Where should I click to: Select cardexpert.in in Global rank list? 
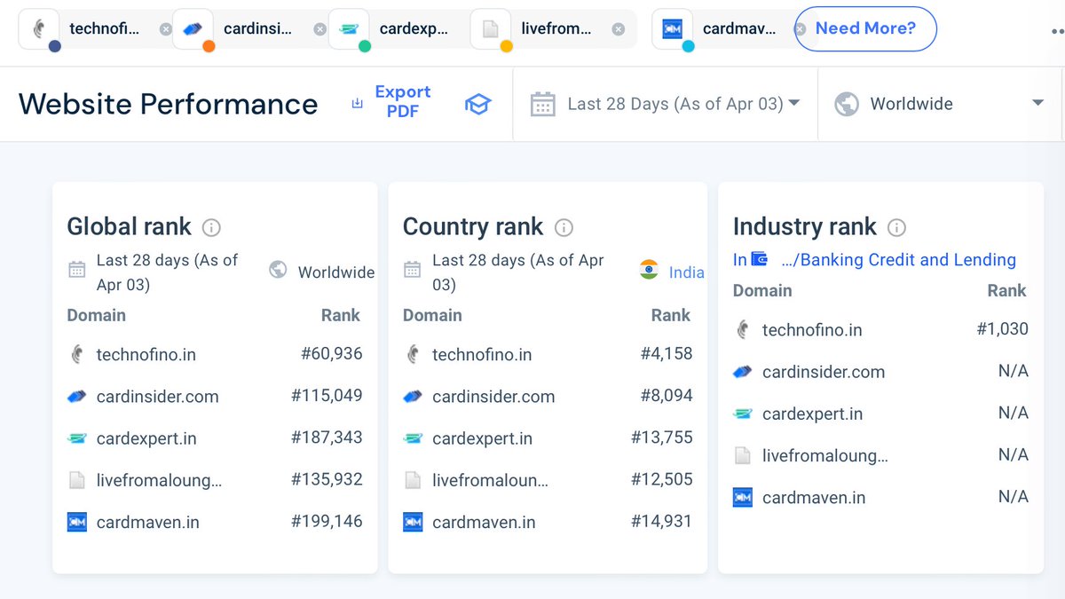point(146,438)
